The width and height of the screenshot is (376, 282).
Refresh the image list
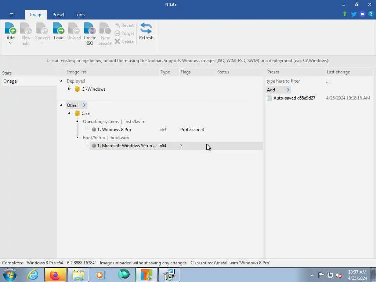click(x=146, y=31)
